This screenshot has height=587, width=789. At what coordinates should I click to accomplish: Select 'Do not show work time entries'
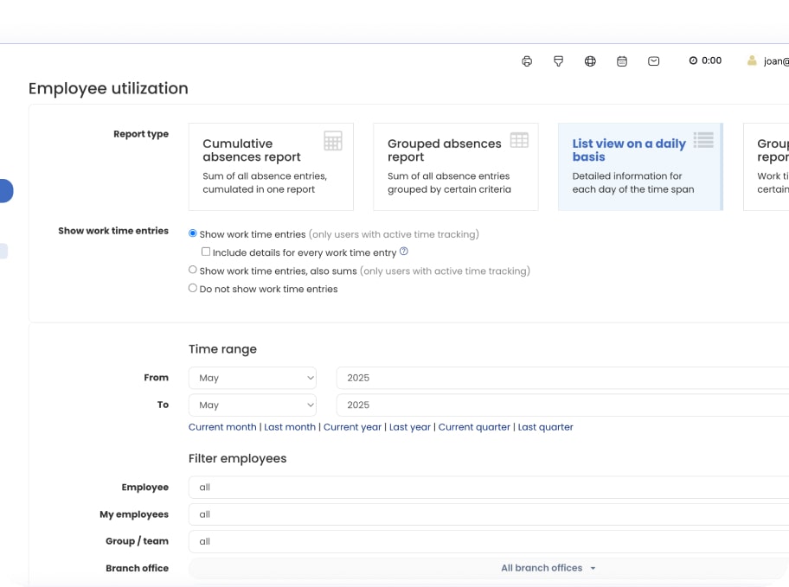(x=193, y=289)
